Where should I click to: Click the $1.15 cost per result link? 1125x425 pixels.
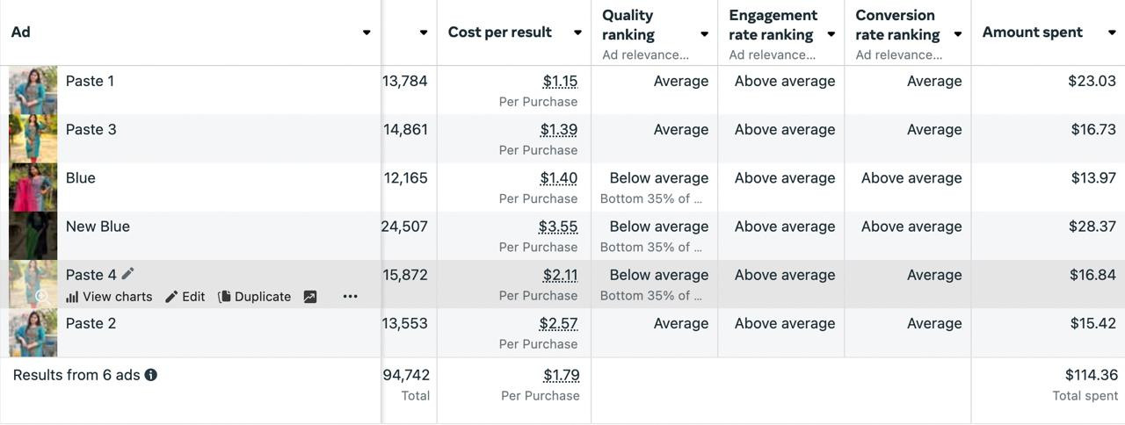coord(560,82)
